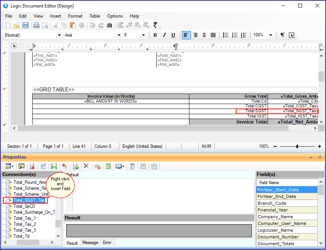Image resolution: width=326 pixels, height=250 pixels.
Task: Click the Paste clipboard icon
Action: coord(73,25)
